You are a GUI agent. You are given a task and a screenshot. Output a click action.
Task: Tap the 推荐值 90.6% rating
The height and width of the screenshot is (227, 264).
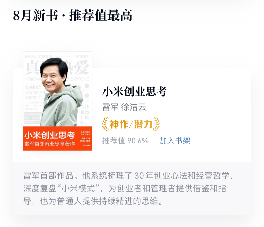click(x=125, y=141)
